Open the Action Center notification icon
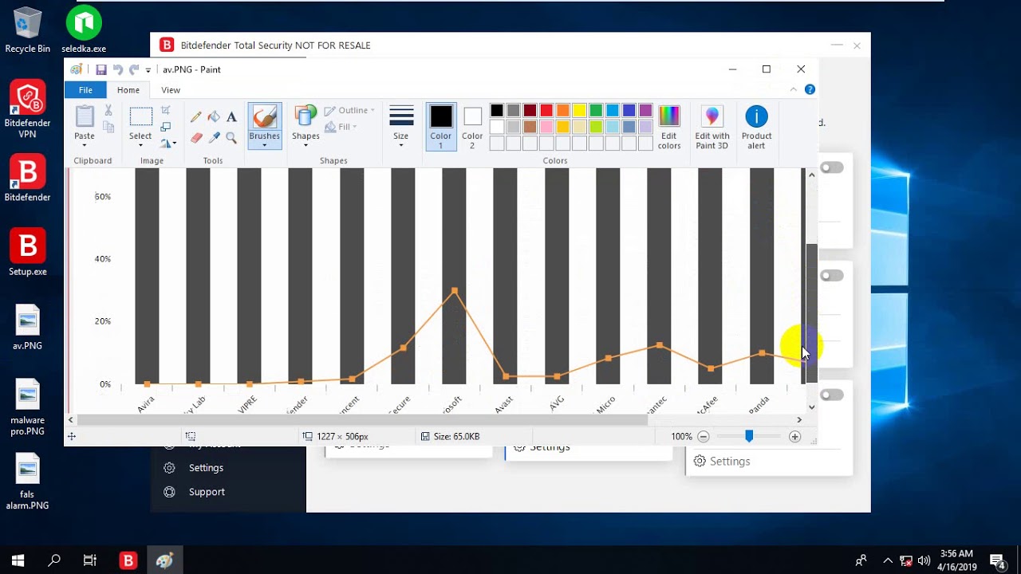This screenshot has width=1021, height=574. point(997,560)
